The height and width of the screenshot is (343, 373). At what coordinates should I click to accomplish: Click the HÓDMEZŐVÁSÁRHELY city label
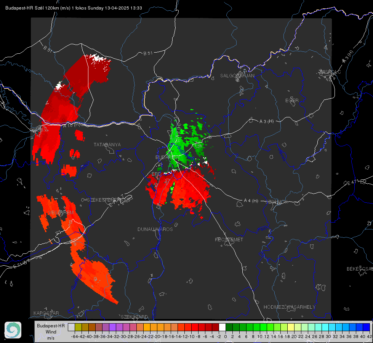pos(289,307)
